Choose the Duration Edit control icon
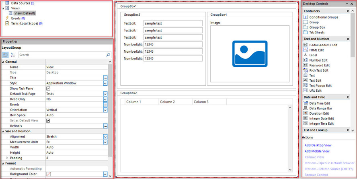This screenshot has height=179, width=357. click(306, 113)
